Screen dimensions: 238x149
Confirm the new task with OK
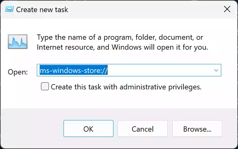pos(88,129)
